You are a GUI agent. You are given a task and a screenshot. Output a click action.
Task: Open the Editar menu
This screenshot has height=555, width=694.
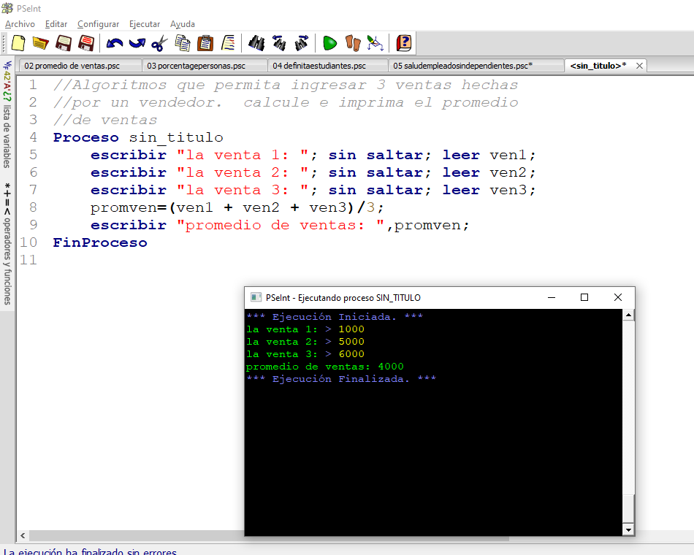click(x=56, y=24)
